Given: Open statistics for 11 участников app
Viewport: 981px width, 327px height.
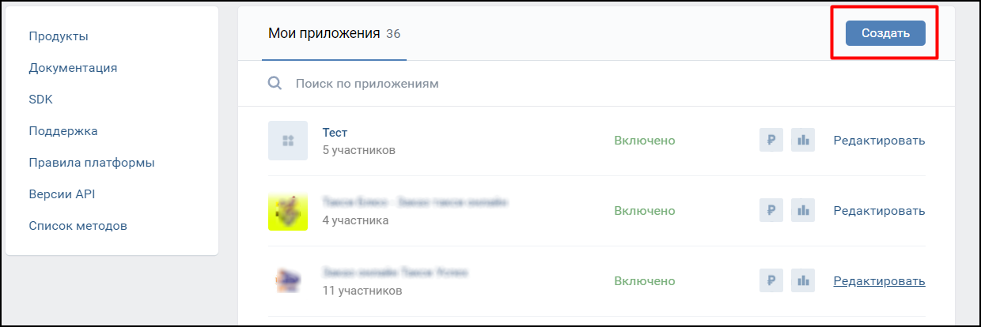Looking at the screenshot, I should pos(803,281).
